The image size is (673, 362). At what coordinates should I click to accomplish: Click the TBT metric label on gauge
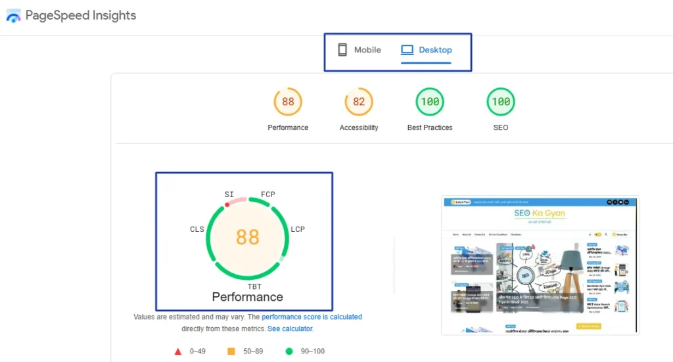point(254,286)
